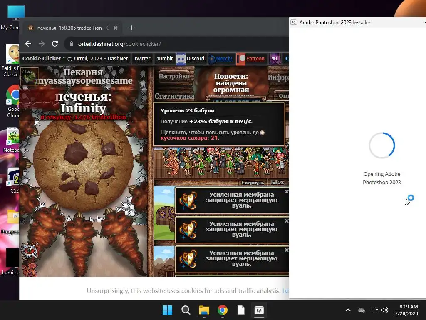Image resolution: width=426 pixels, height=320 pixels.
Task: Reload the Cookie Clicker page
Action: 55,44
